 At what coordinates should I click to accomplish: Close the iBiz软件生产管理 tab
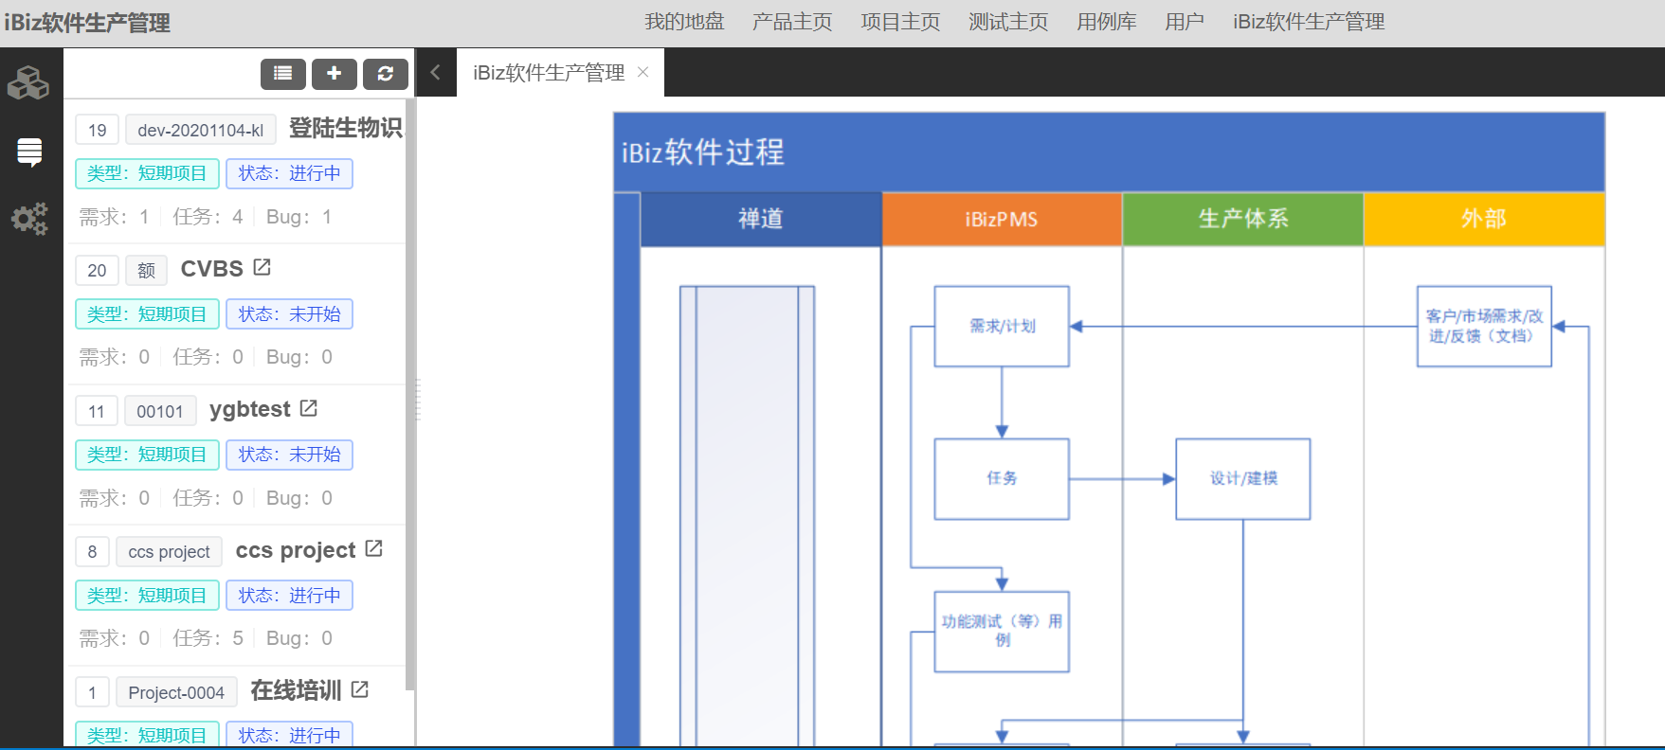coord(643,72)
